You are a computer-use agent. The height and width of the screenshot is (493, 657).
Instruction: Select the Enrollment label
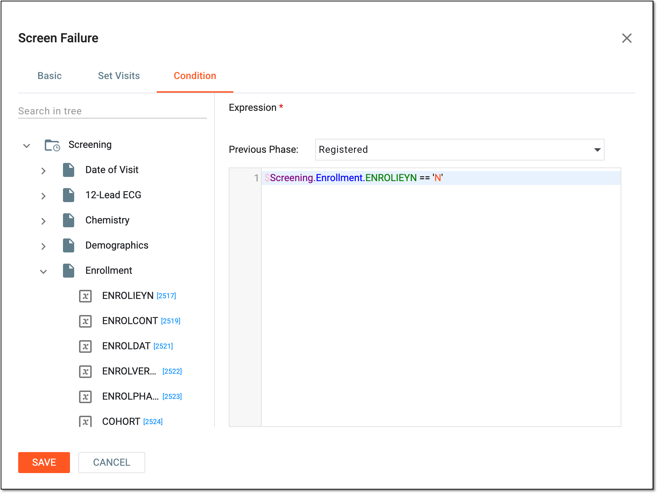109,271
